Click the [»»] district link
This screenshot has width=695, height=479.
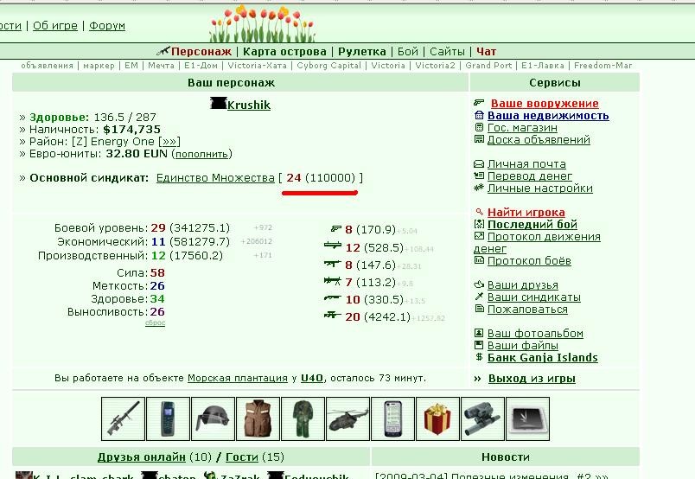click(169, 142)
